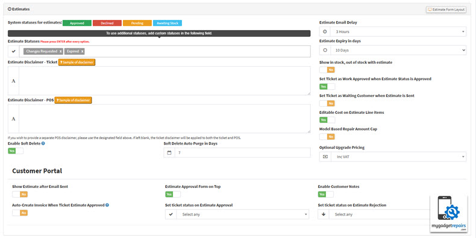The height and width of the screenshot is (238, 476).
Task: Click the font icon in POS disclaimer
Action: point(13,119)
